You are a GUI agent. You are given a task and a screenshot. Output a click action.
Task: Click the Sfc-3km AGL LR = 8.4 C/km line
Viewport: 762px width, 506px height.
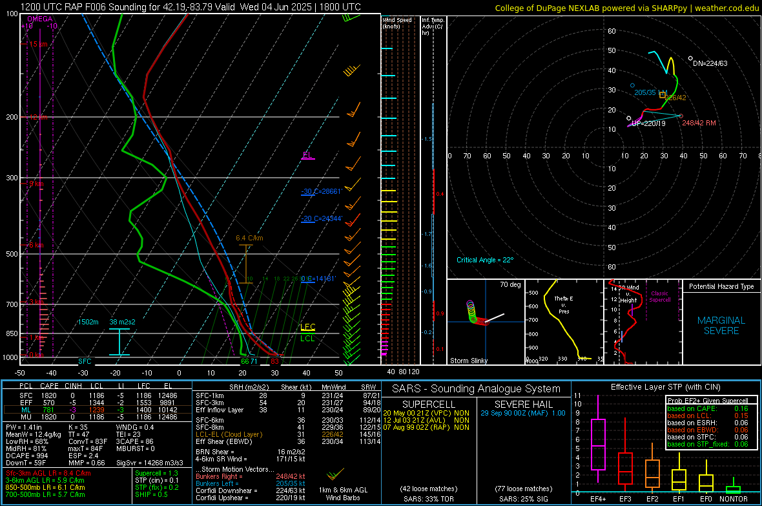click(x=48, y=473)
